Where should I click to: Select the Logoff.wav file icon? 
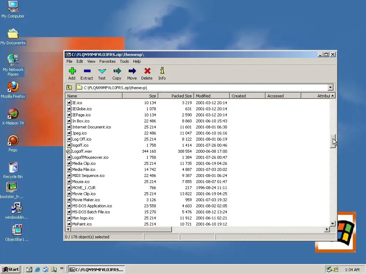69,151
